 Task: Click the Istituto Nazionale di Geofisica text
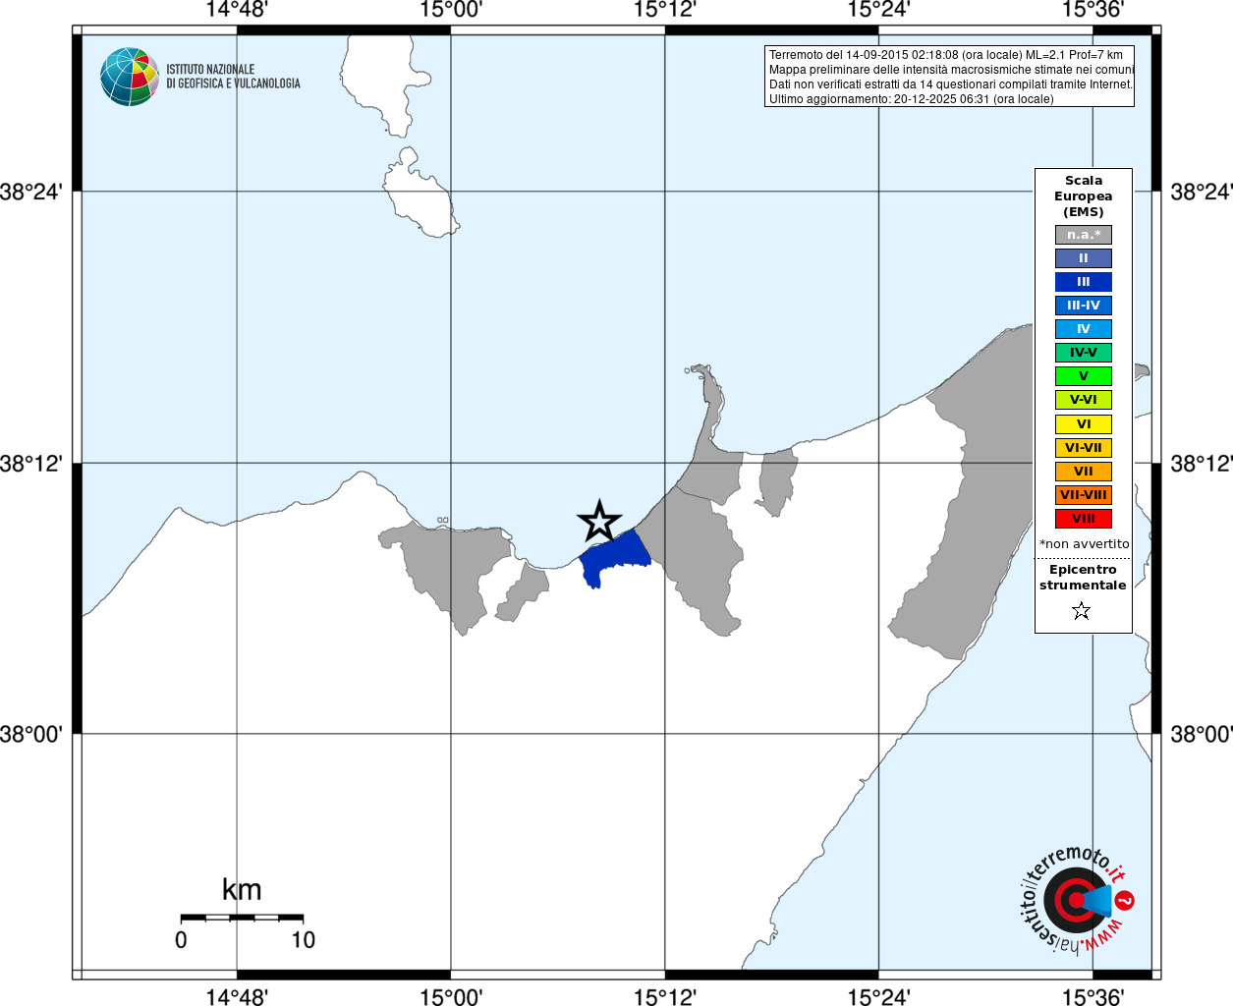click(x=233, y=77)
